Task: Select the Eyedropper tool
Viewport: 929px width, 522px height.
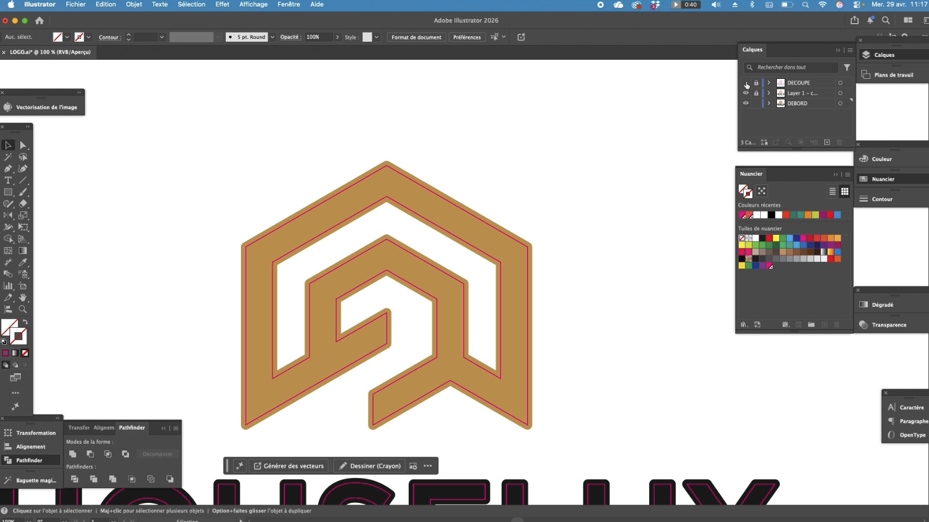Action: click(x=23, y=262)
